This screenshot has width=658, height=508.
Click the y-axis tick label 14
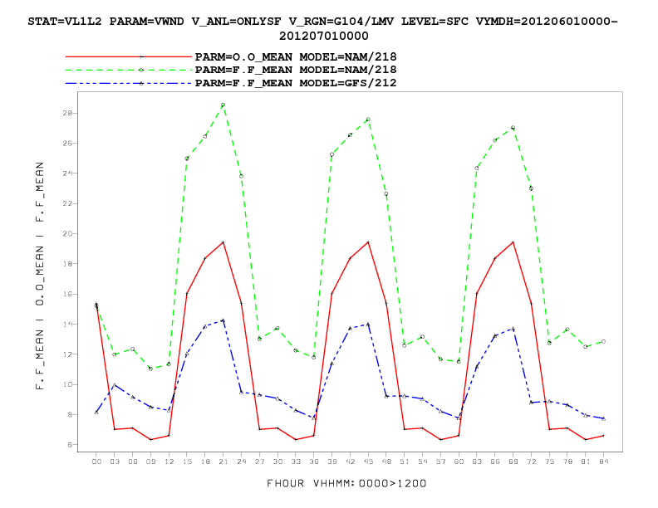click(x=67, y=325)
